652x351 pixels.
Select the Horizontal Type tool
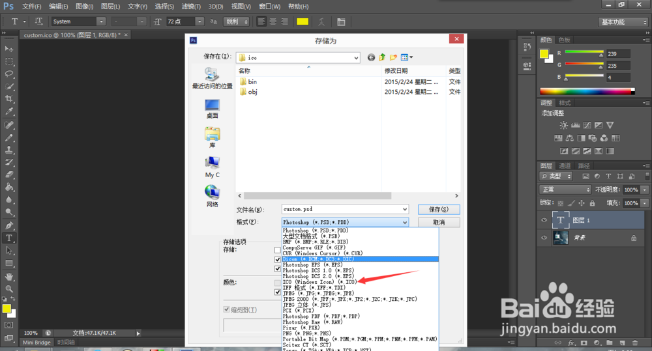pos(9,238)
